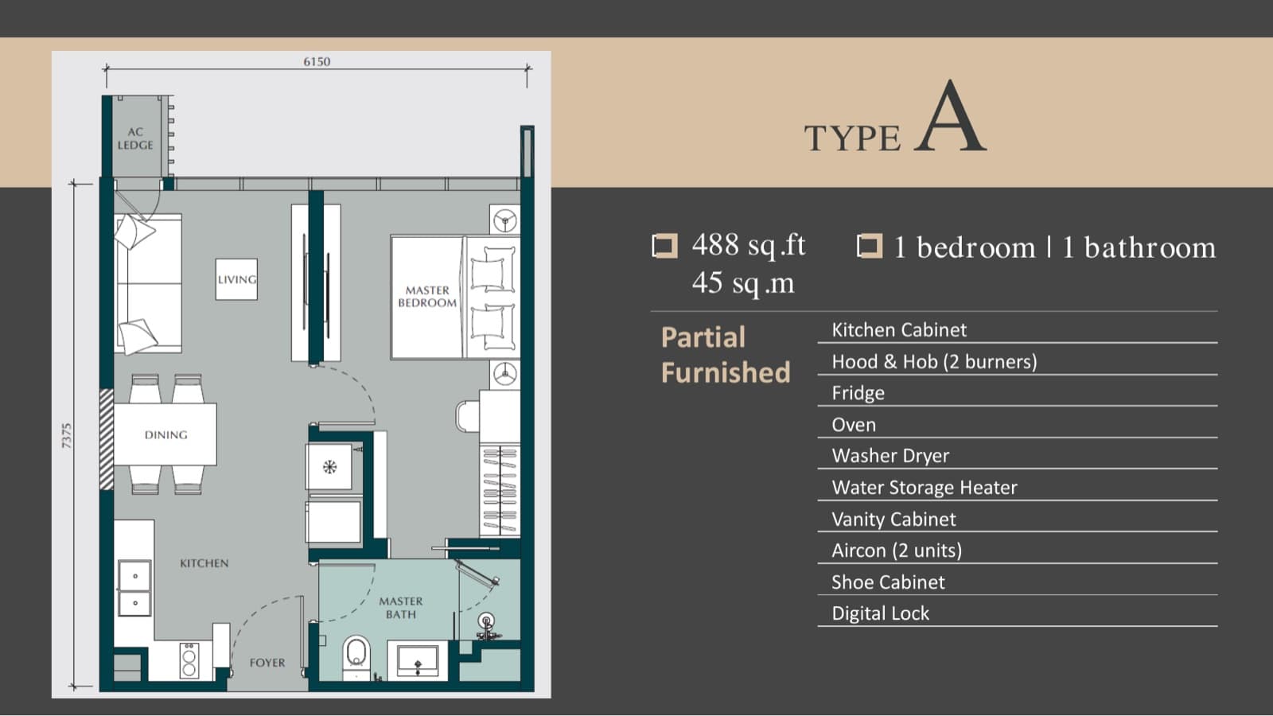Image resolution: width=1273 pixels, height=716 pixels.
Task: Click the wardrobe hangers in Master Bedroom
Action: [500, 491]
